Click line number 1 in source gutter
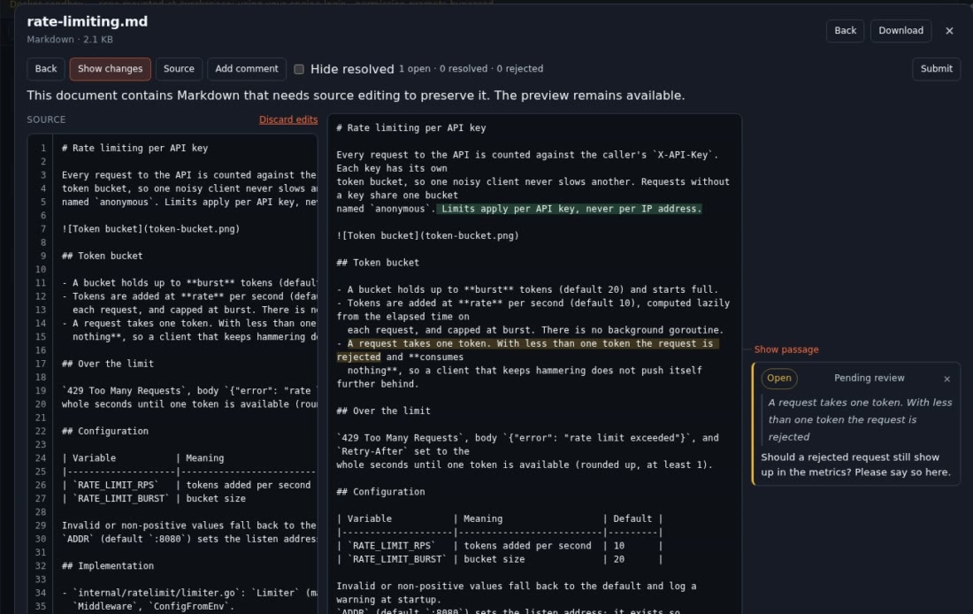Image resolution: width=973 pixels, height=614 pixels. (43, 149)
